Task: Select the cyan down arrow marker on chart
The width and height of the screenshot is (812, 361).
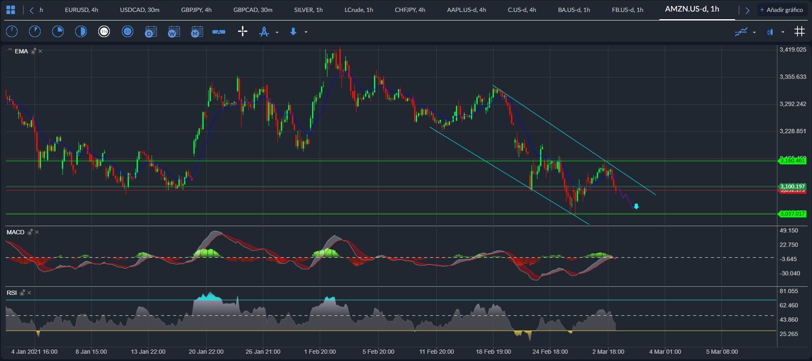Action: [x=636, y=207]
